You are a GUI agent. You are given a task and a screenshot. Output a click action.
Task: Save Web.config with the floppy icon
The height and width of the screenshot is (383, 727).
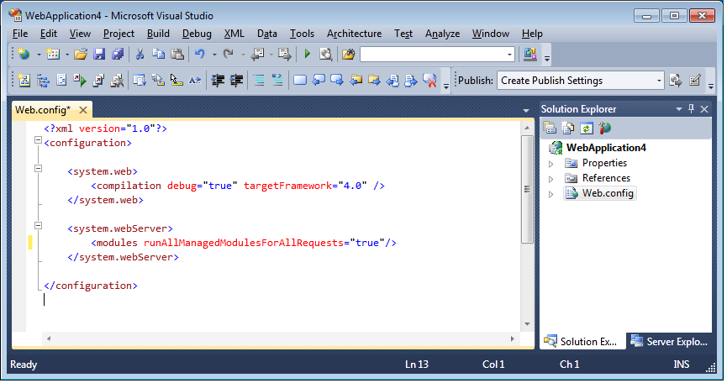99,55
